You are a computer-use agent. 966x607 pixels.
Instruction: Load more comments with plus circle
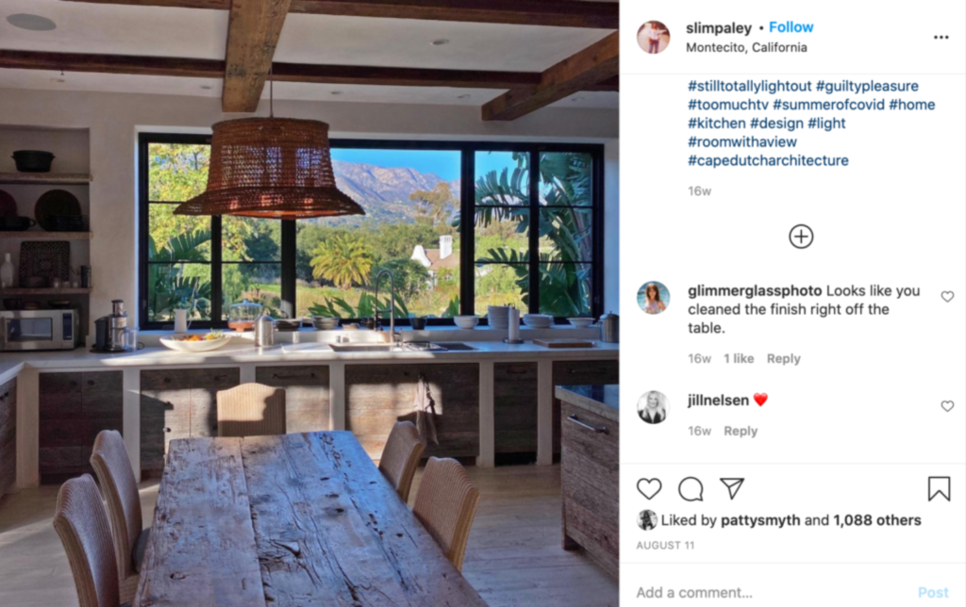(801, 237)
